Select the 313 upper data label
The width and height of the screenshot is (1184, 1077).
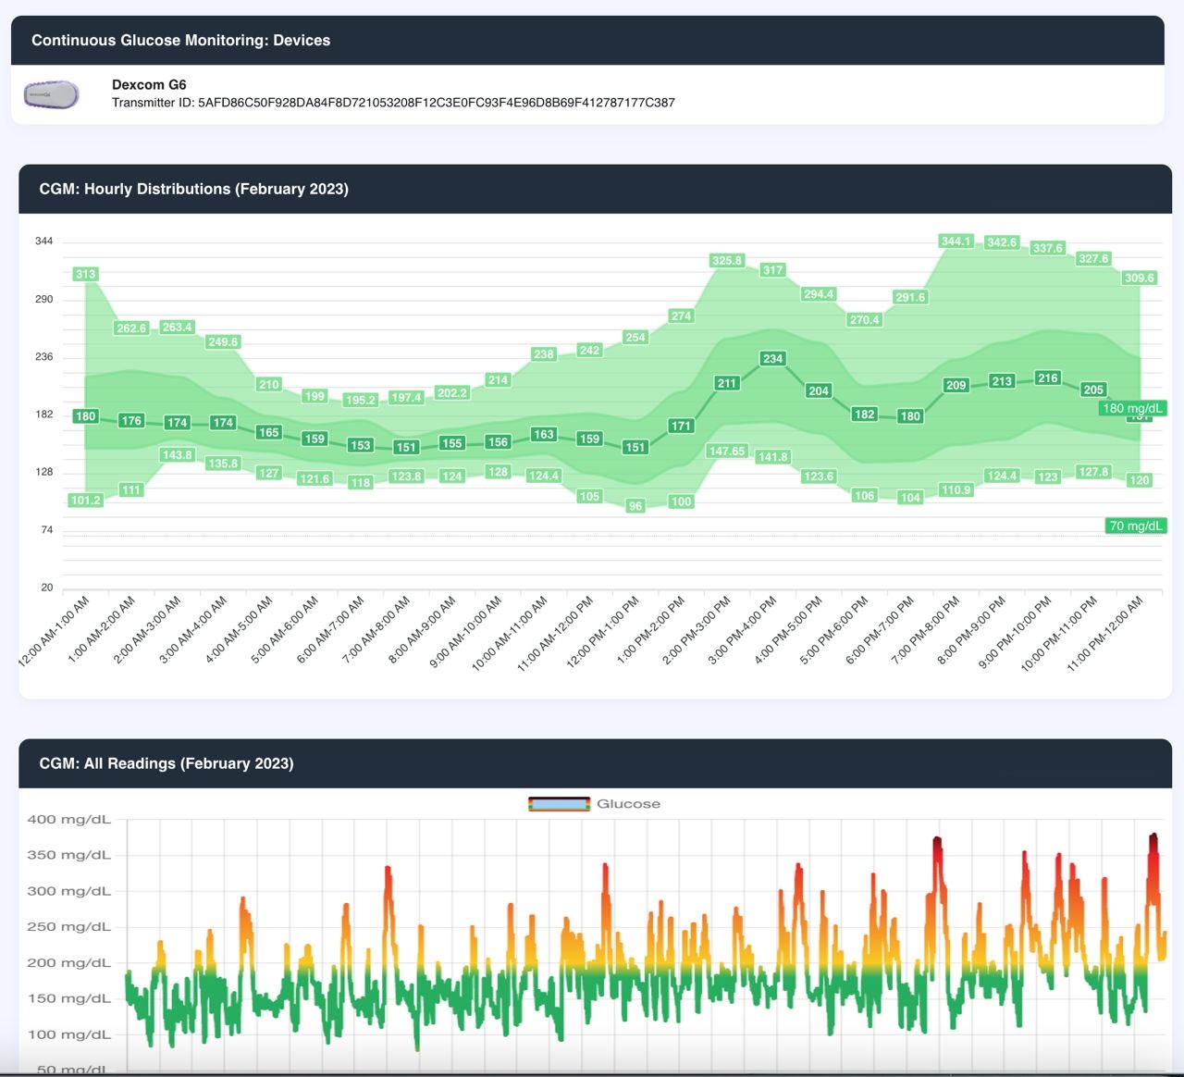click(85, 274)
